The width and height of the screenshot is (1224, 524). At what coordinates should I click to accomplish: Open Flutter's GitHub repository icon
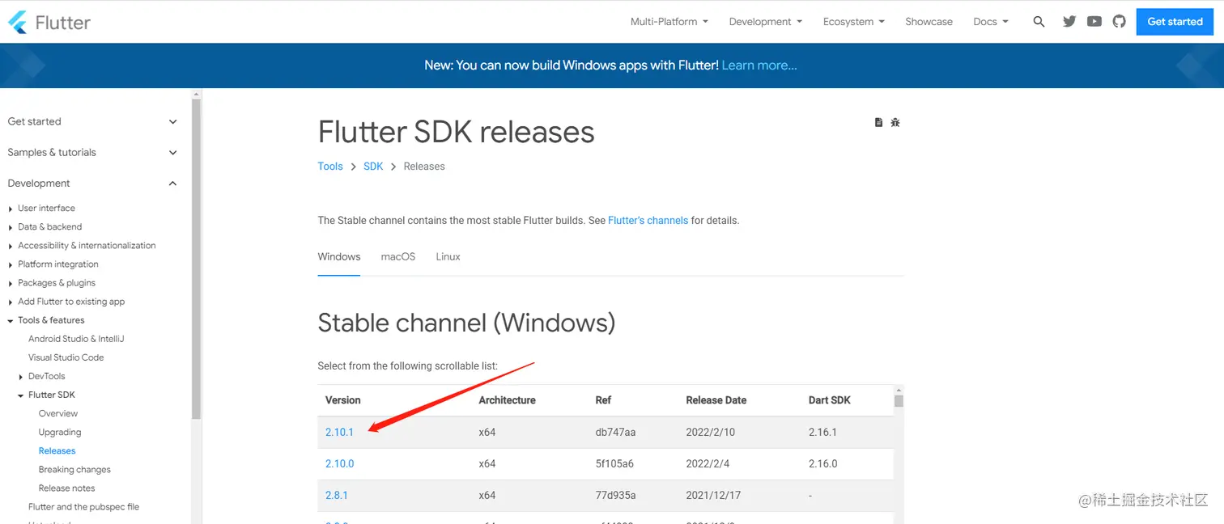point(1120,22)
